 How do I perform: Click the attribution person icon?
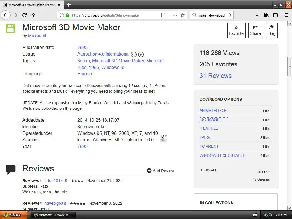pos(141,54)
